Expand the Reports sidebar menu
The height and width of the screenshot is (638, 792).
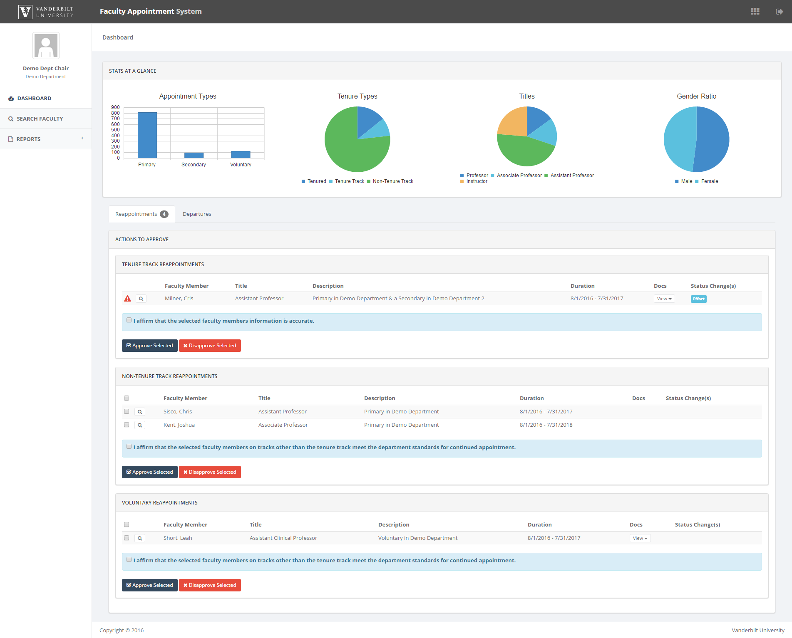coord(46,139)
